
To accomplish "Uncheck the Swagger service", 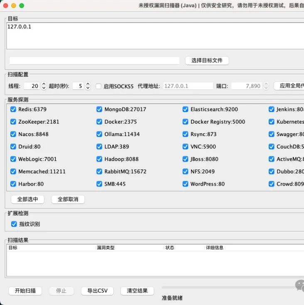I will 271,134.
